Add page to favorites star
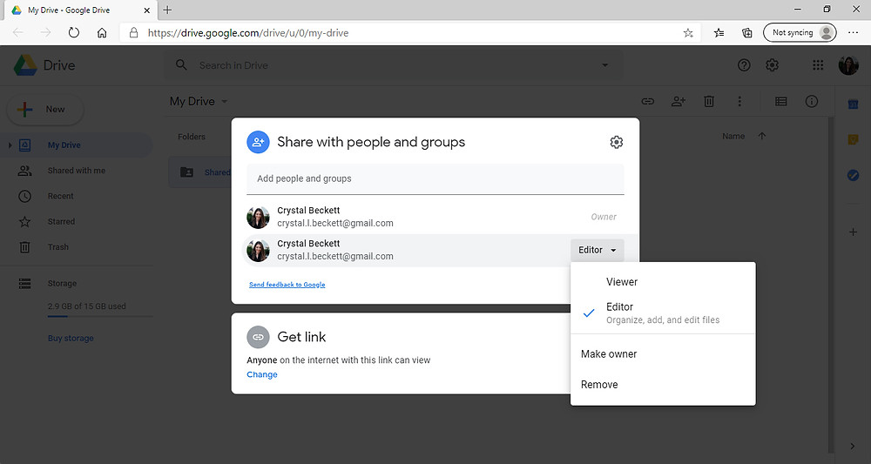Image resolution: width=871 pixels, height=464 pixels. pos(688,33)
